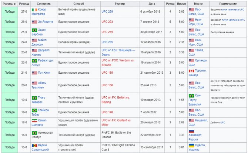Open the UFC 229 tournament link
The width and height of the screenshot is (248, 153).
click(x=107, y=11)
